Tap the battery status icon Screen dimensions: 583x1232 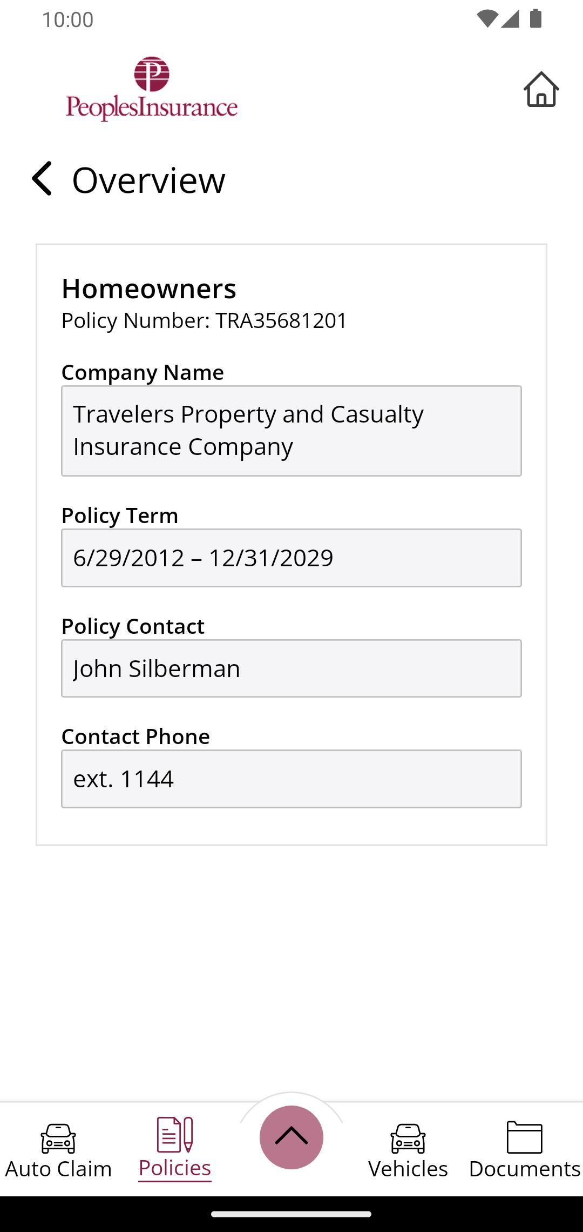click(x=535, y=19)
